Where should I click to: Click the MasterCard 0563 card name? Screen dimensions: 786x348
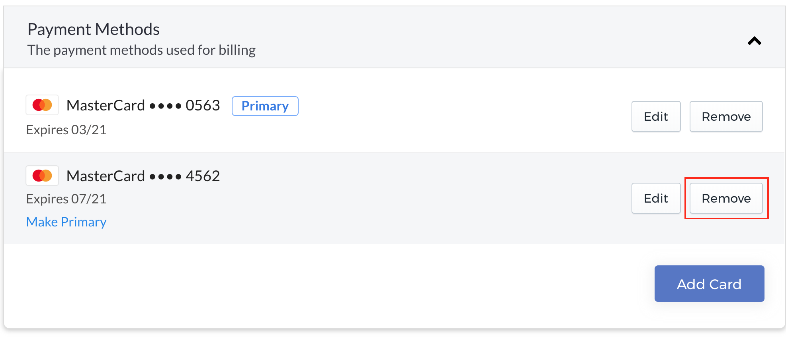pyautogui.click(x=143, y=105)
